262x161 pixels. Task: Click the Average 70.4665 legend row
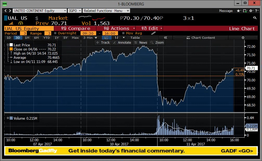coord(34,57)
